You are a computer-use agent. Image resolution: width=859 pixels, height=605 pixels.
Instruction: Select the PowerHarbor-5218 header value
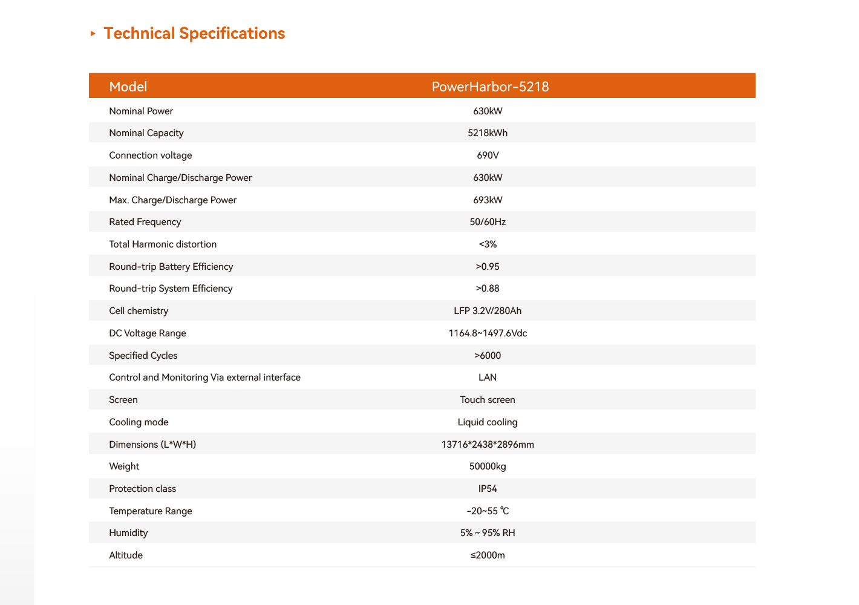click(x=490, y=87)
